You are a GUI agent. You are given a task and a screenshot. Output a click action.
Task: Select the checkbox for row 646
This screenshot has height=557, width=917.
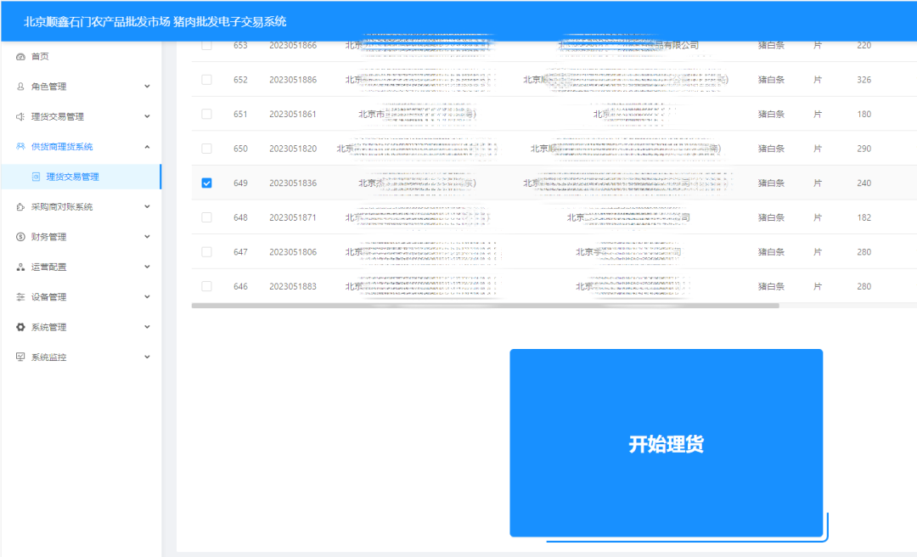coord(206,286)
